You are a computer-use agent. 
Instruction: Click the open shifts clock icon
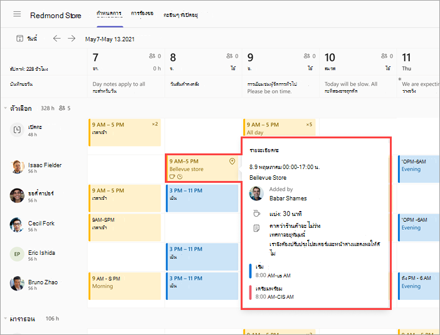pos(17,130)
